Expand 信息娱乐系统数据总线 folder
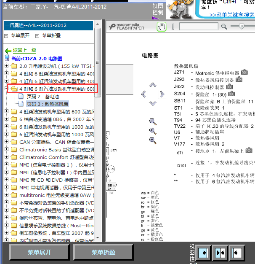The image size is (255, 264). (6, 225)
